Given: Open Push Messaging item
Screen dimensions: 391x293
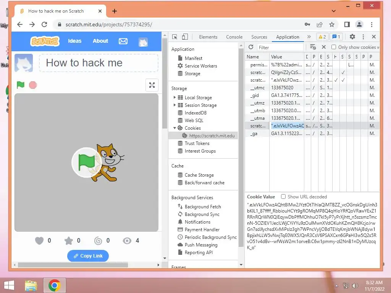Looking at the screenshot, I should (x=201, y=245).
